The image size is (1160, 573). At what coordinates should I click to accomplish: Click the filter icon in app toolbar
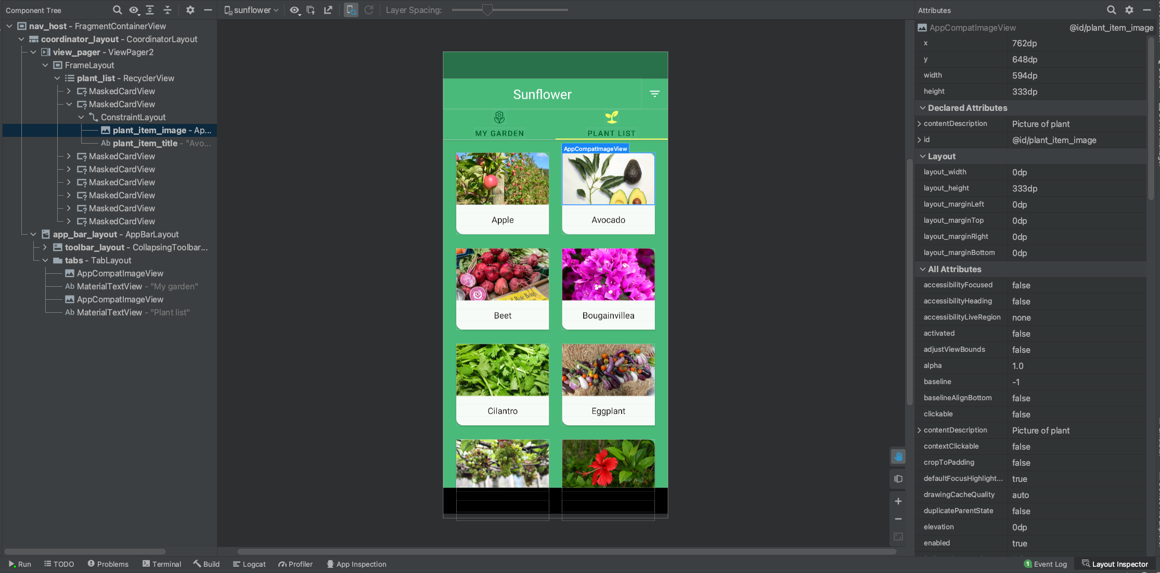click(x=655, y=94)
